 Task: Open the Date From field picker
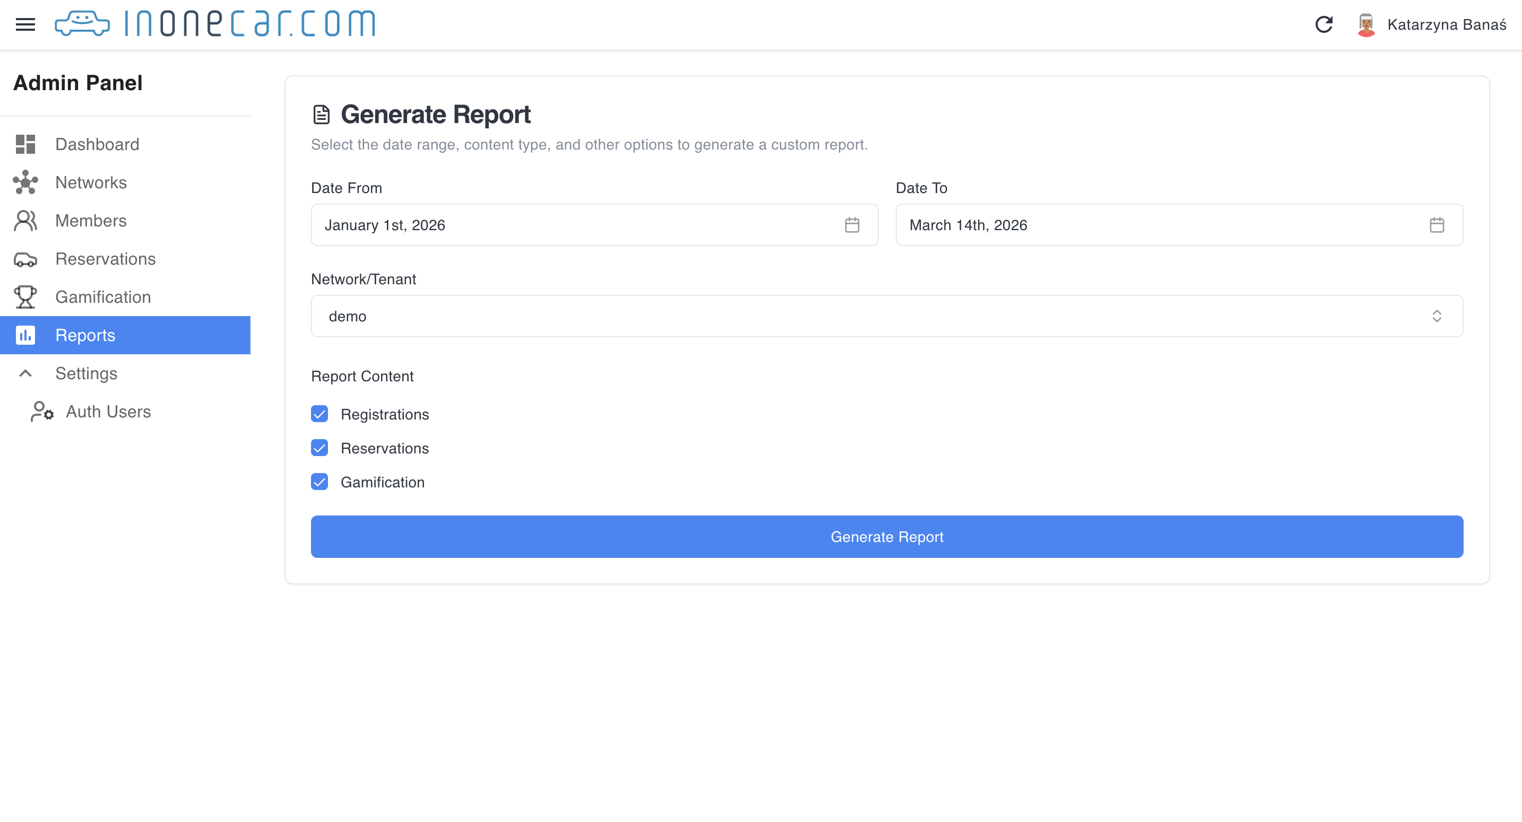(579, 225)
